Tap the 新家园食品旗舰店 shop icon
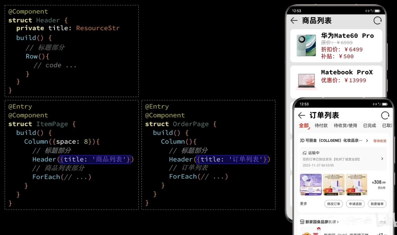Image resolution: width=397 pixels, height=235 pixels. tap(302, 222)
